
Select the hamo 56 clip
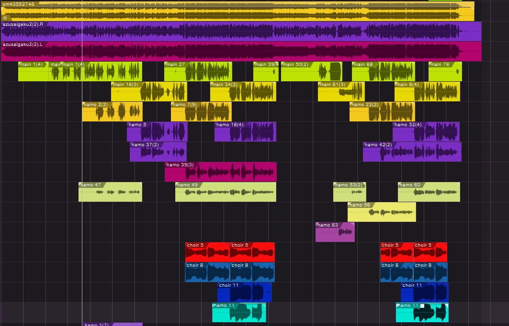click(382, 212)
